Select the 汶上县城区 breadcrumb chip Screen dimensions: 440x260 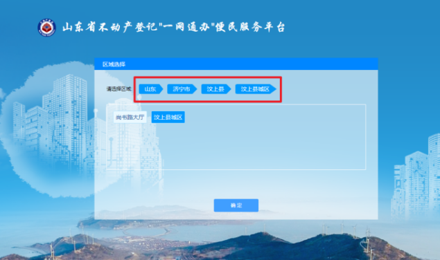(256, 89)
